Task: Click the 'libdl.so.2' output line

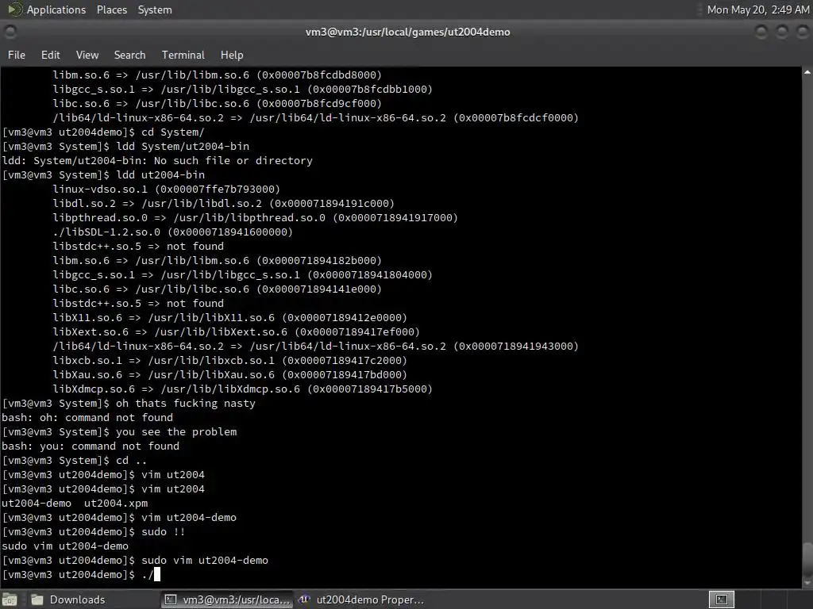Action: 223,204
